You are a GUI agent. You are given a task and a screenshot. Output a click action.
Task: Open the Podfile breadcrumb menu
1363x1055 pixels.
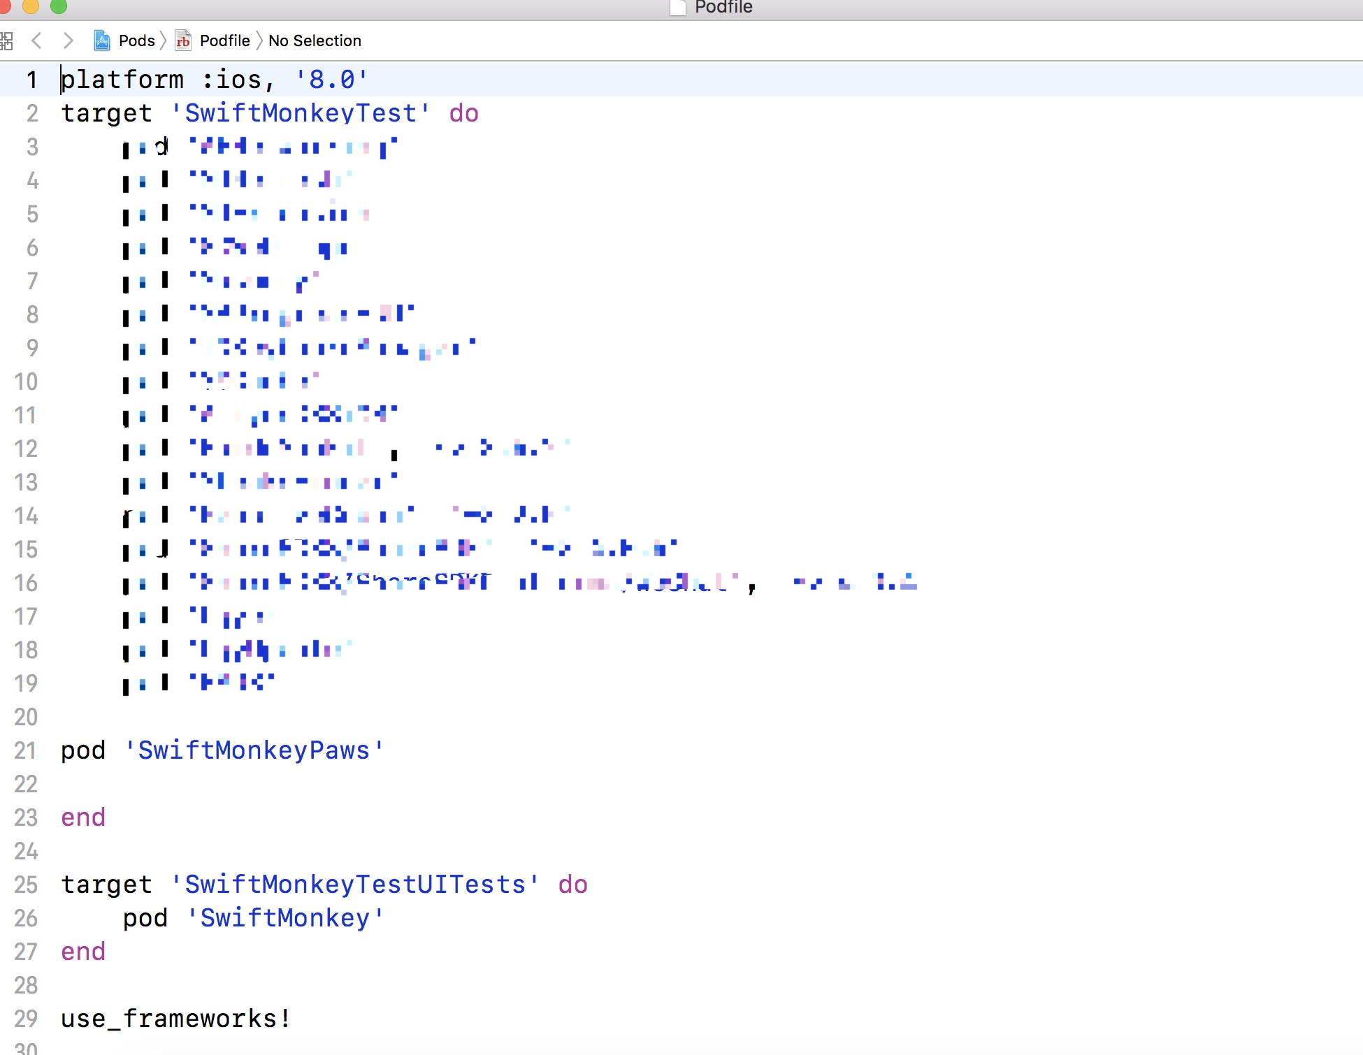point(224,41)
